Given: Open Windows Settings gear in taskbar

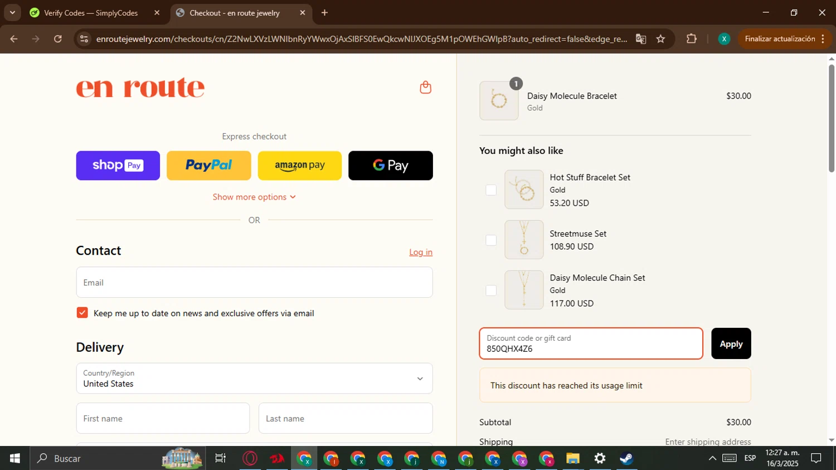Looking at the screenshot, I should pyautogui.click(x=600, y=458).
